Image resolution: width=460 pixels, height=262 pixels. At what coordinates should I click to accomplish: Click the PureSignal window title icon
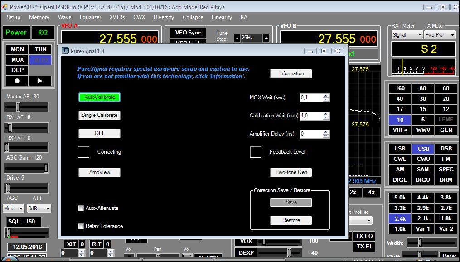pos(65,51)
